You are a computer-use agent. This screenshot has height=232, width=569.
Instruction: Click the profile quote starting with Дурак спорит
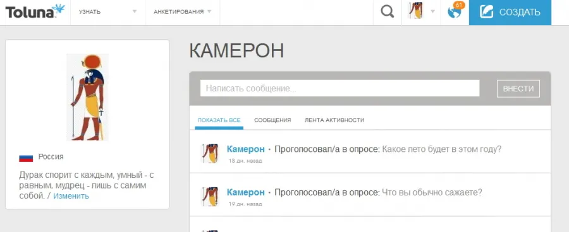(x=87, y=185)
